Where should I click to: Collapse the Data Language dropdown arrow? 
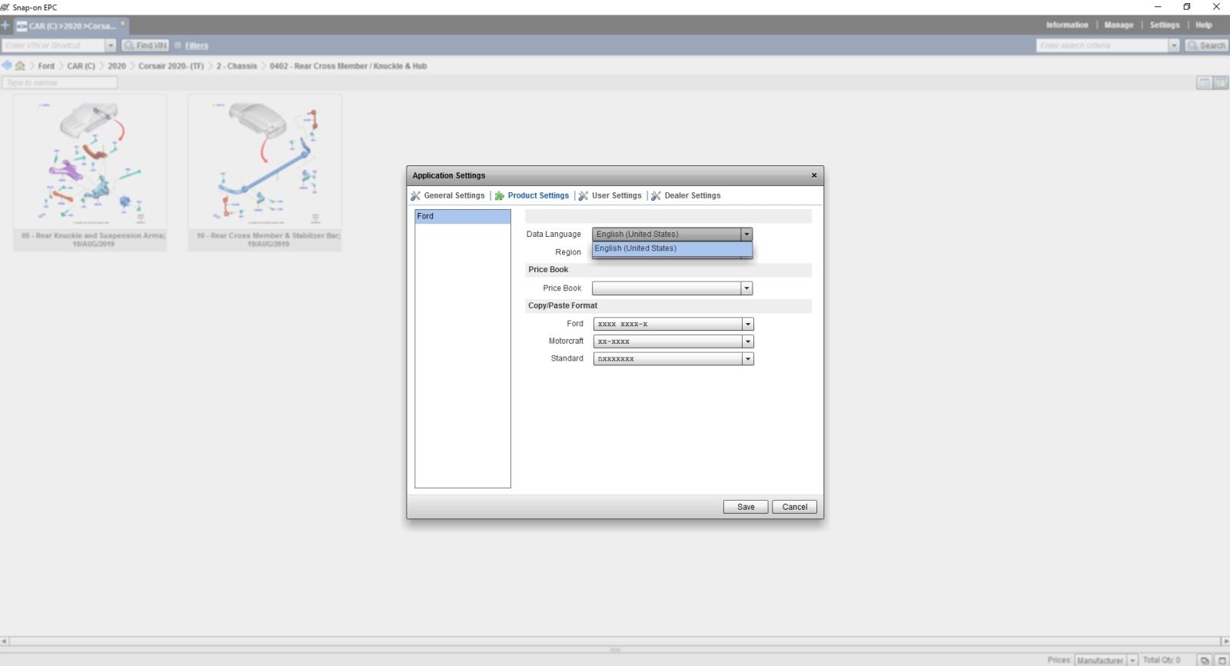(x=746, y=234)
